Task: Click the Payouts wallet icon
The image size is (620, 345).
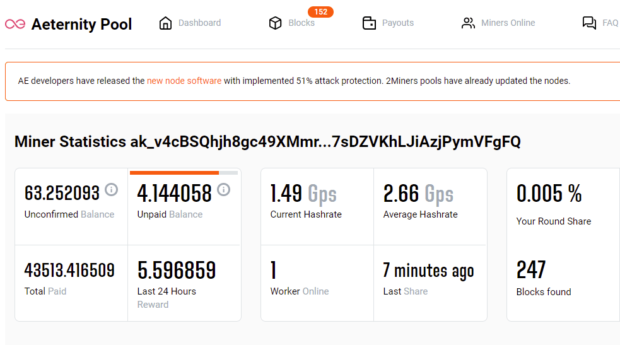Action: [369, 23]
